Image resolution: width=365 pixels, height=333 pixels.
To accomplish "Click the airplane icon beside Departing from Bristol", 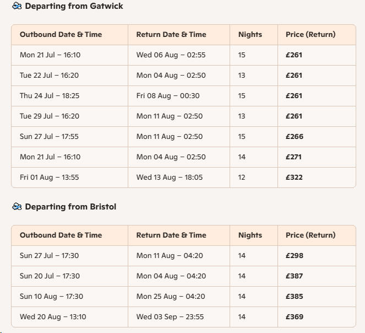I will click(x=17, y=207).
